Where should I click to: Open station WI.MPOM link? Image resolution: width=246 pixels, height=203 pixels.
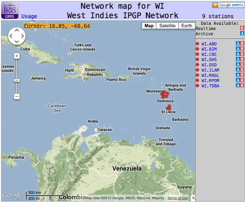pyautogui.click(x=210, y=81)
